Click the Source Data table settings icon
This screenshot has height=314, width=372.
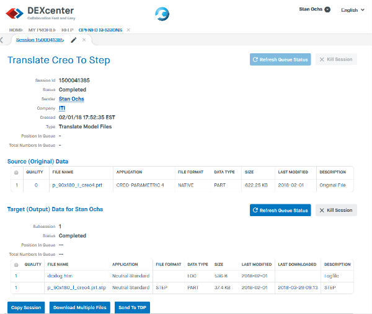point(16,173)
